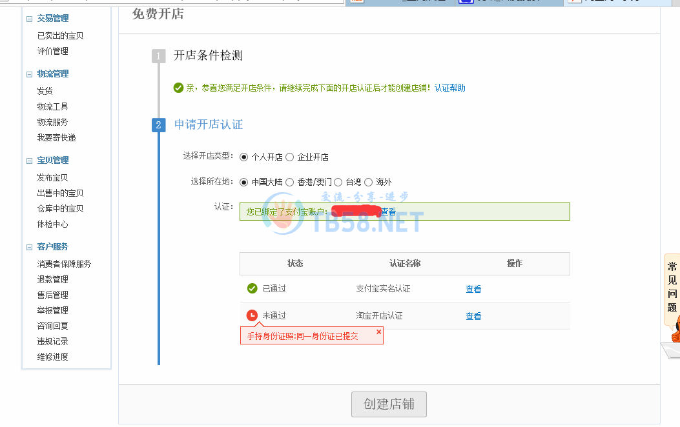Screen dimensions: 680x427
Task: Click step 2 number marker
Action: [x=158, y=125]
